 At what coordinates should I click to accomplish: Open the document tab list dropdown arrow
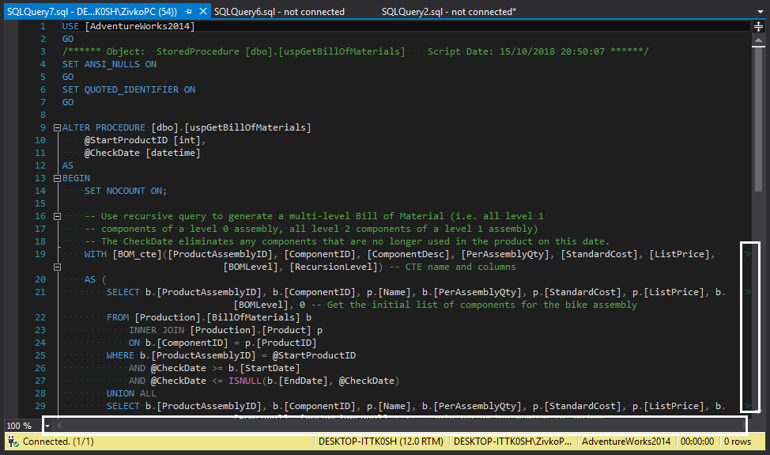click(761, 12)
